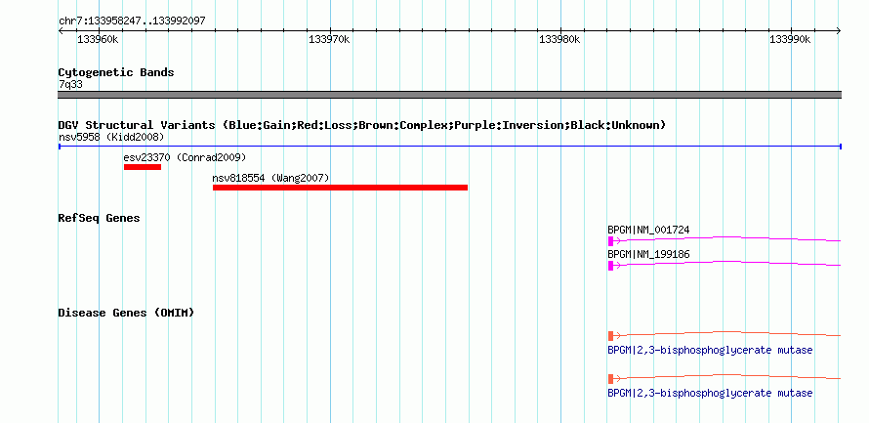869x423 pixels.
Task: Click the RefSeq Genes track title
Action: pyautogui.click(x=99, y=218)
